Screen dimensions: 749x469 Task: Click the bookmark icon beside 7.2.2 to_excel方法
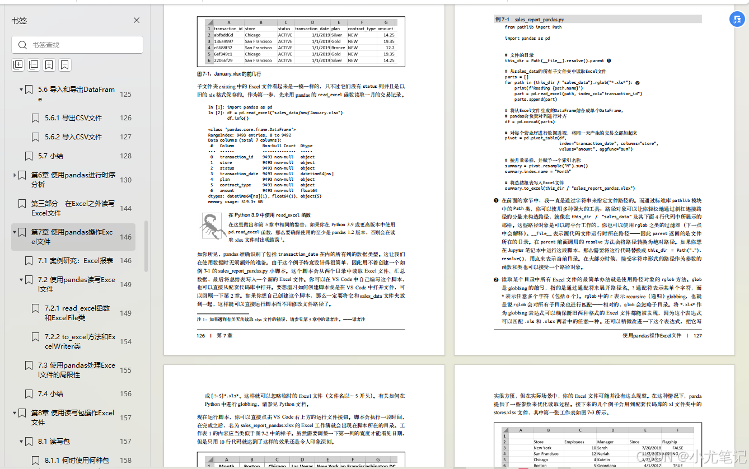[35, 337]
